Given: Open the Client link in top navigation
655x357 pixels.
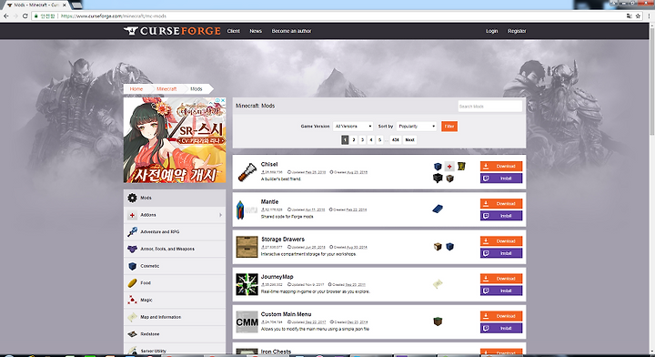Looking at the screenshot, I should (234, 31).
